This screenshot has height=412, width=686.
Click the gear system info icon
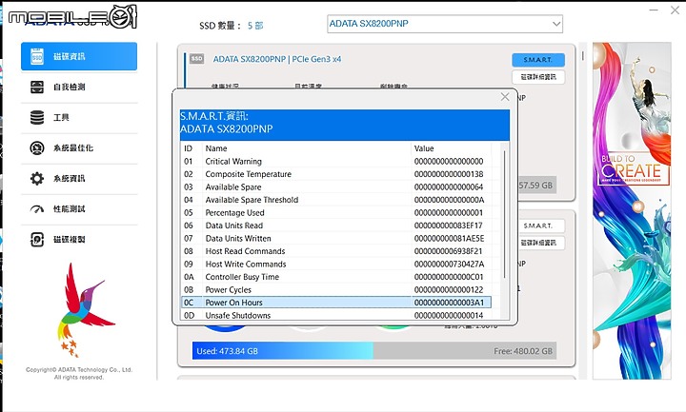[x=37, y=178]
